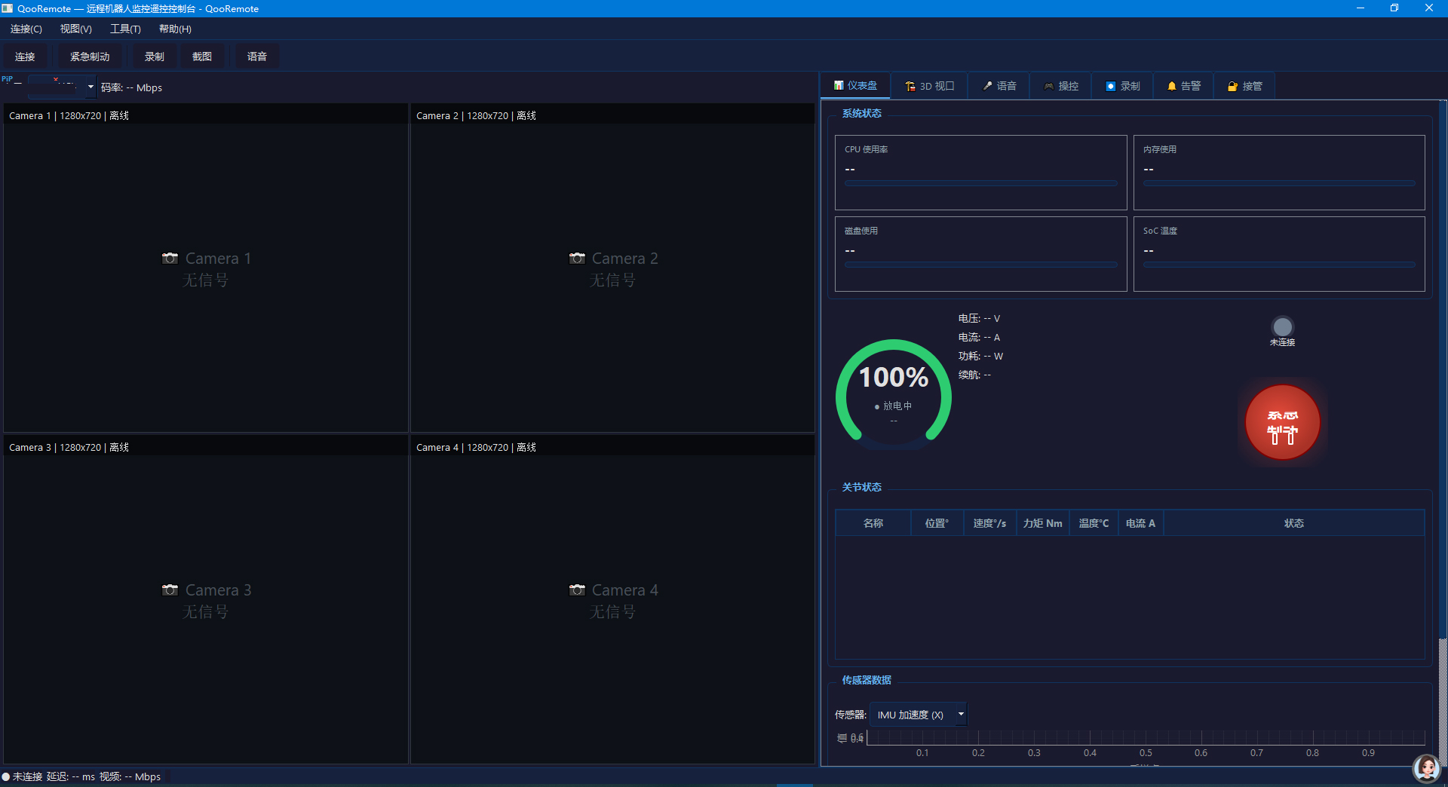Click the 电流: -- A readout
1448x787 pixels.
979,337
